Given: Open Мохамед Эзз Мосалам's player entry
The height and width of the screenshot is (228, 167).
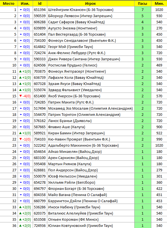Looking at the screenshot, I should pos(90,109).
